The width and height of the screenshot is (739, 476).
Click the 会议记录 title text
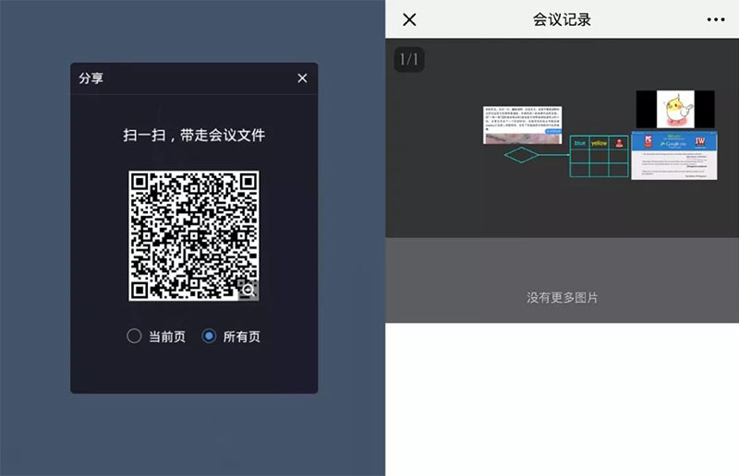(562, 19)
